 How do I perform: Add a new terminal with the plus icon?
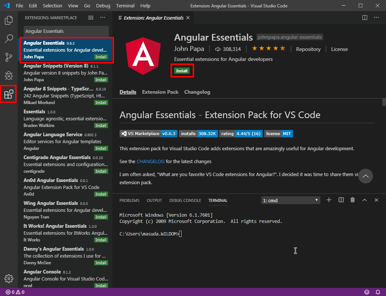tap(329, 200)
